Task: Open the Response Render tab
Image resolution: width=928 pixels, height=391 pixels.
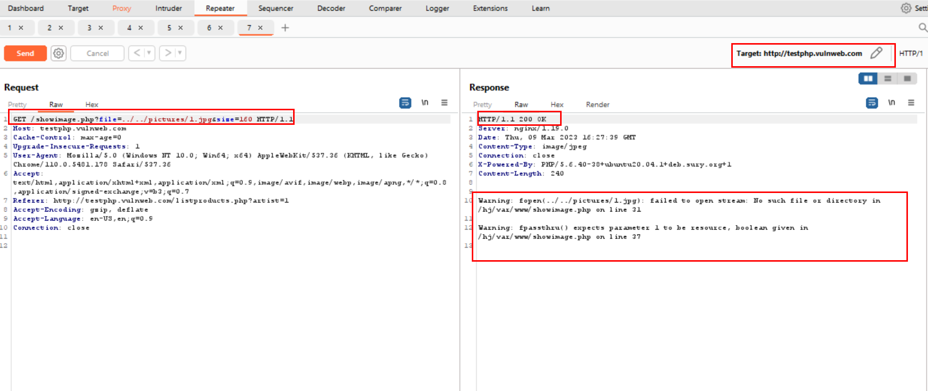Action: pos(597,105)
